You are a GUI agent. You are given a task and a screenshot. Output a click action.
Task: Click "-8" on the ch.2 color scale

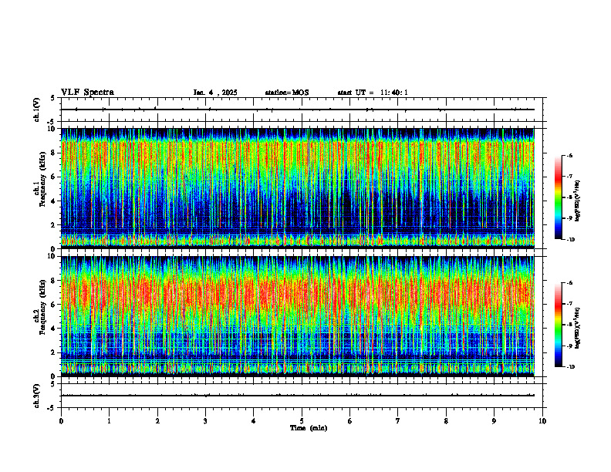point(569,325)
